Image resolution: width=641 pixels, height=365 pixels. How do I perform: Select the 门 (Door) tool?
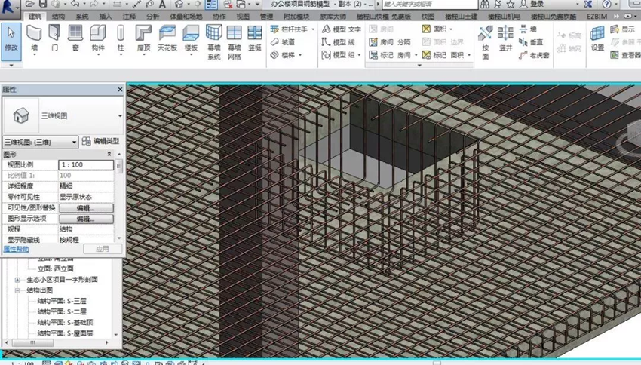click(x=54, y=37)
